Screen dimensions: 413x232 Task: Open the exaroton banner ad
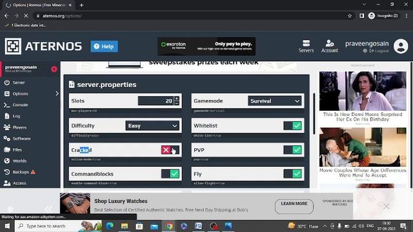coord(206,46)
